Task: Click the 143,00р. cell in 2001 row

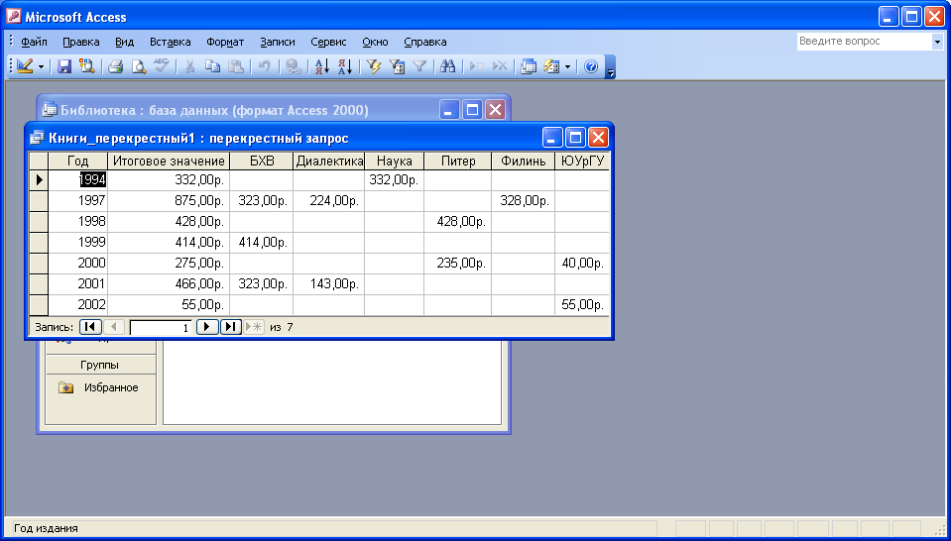Action: [x=328, y=283]
